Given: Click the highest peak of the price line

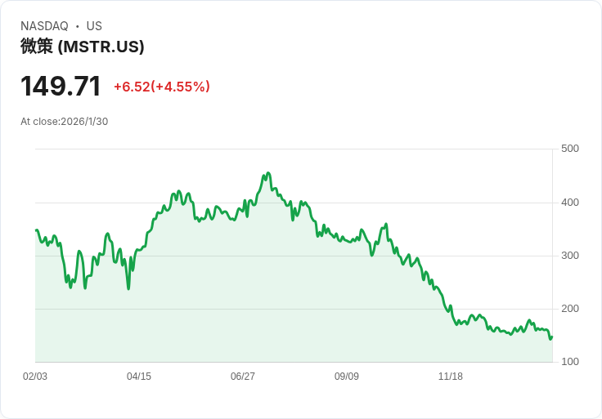Looking at the screenshot, I should pyautogui.click(x=267, y=173).
